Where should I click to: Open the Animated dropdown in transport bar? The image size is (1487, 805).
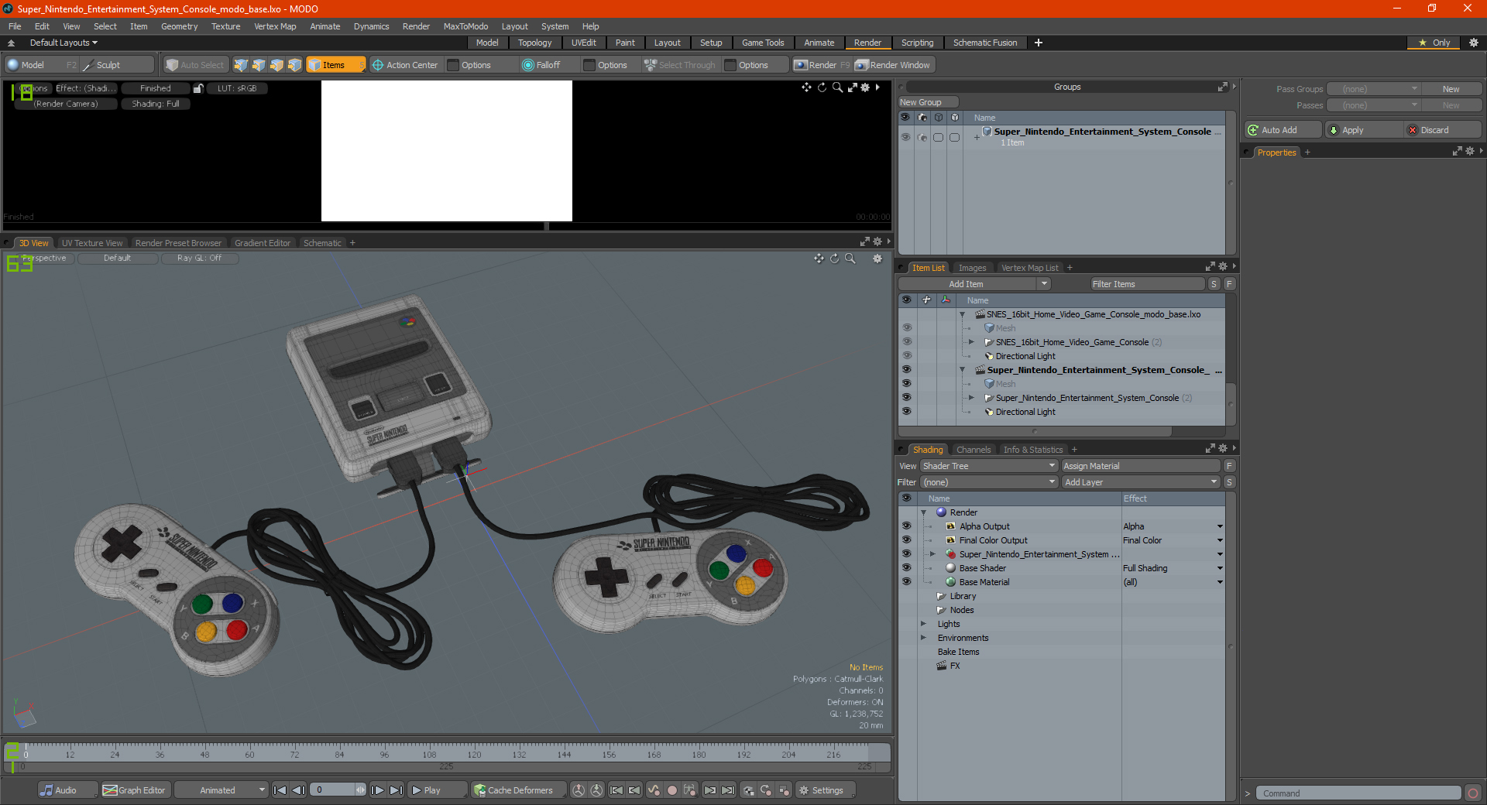(222, 790)
